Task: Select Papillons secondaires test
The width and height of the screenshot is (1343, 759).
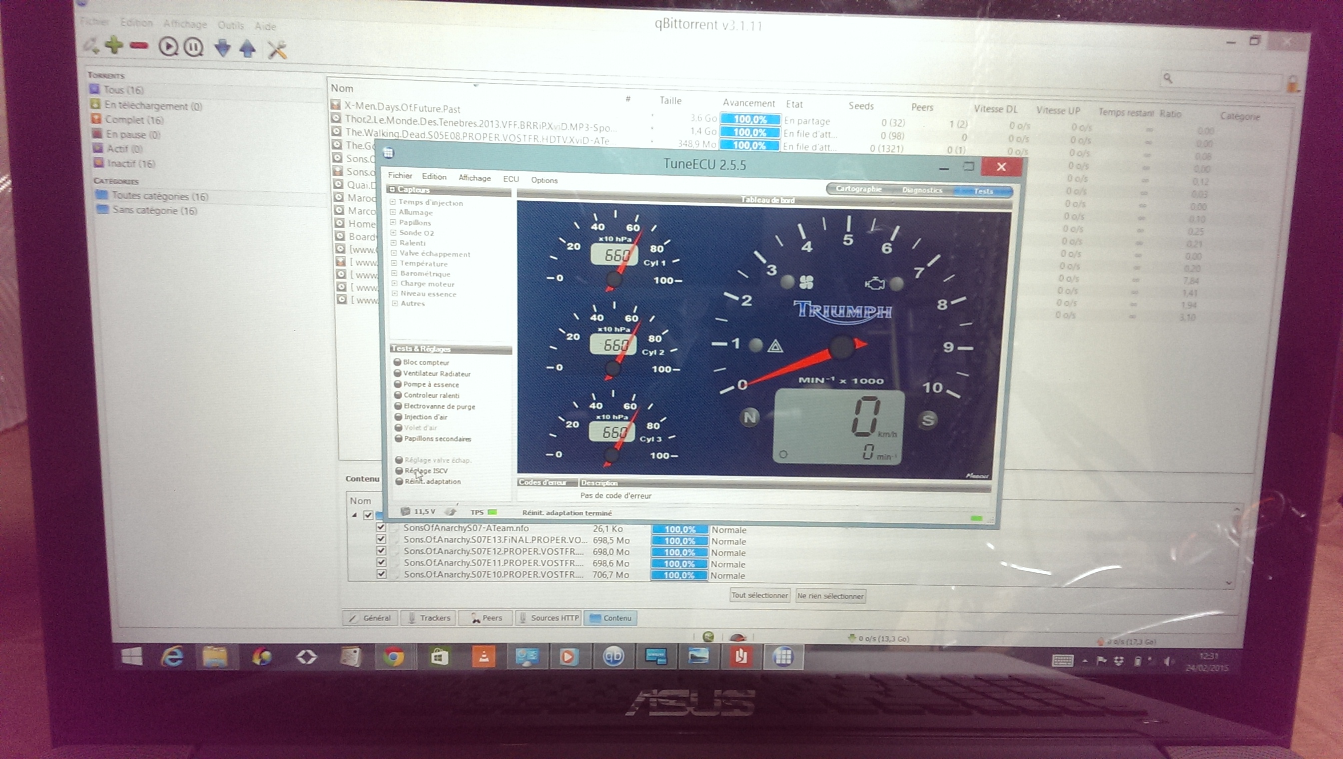Action: (x=399, y=438)
